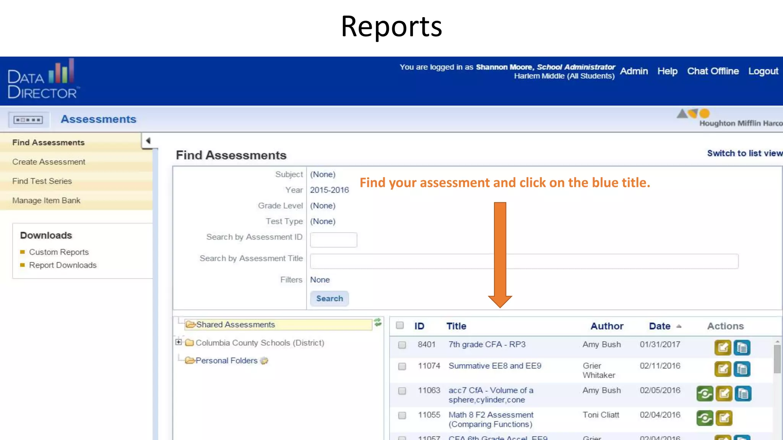Image resolution: width=783 pixels, height=440 pixels.
Task: Click the Columbia County Schools folder icon
Action: (x=190, y=343)
